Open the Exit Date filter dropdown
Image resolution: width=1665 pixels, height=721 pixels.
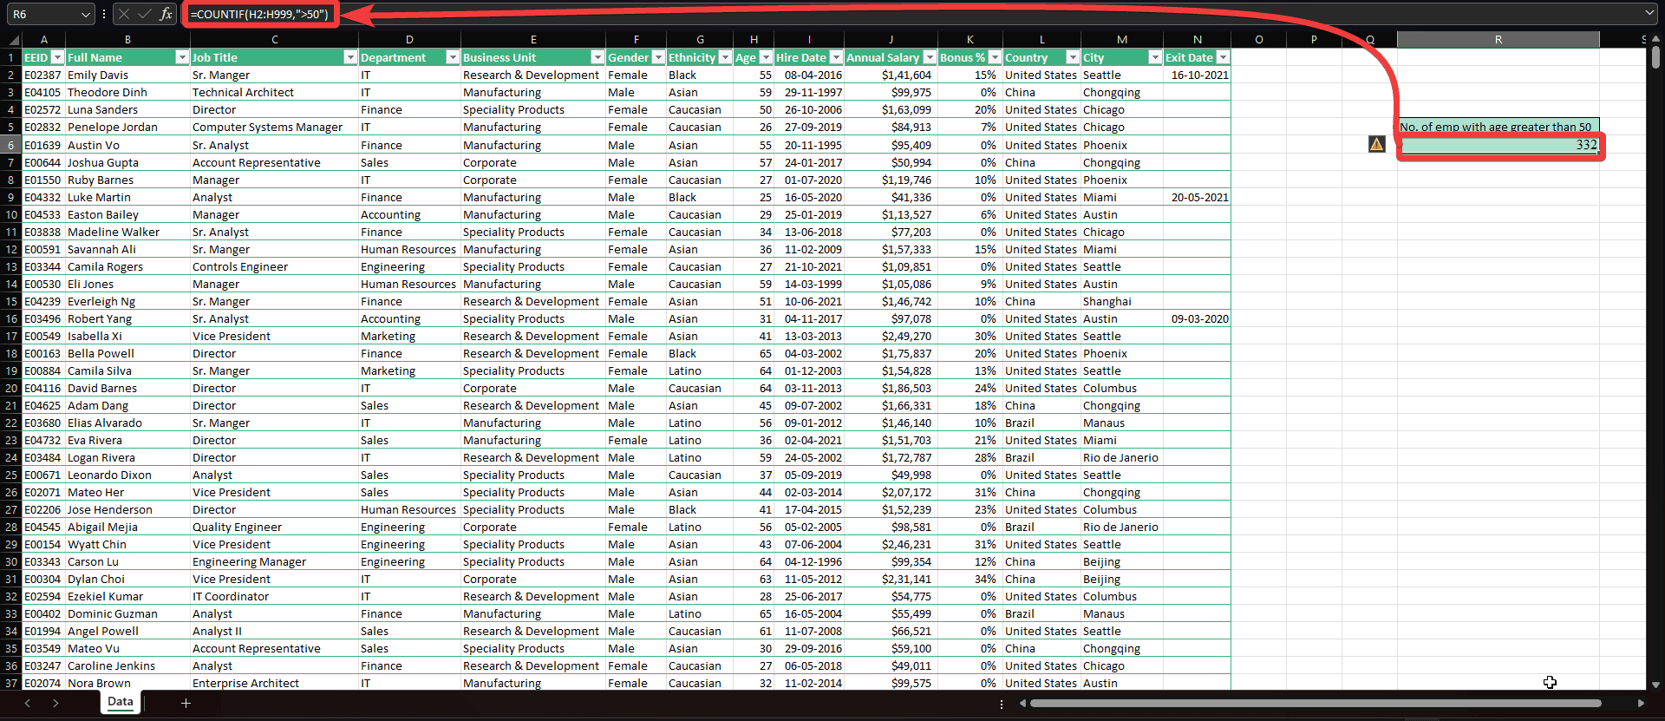[1223, 57]
